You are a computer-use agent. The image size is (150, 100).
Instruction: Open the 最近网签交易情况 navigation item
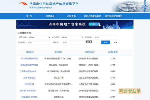113,16
